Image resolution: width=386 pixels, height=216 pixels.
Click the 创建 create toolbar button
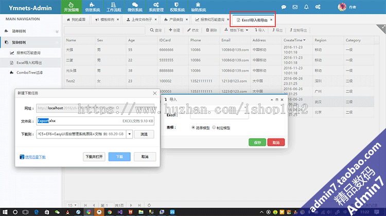click(x=174, y=30)
